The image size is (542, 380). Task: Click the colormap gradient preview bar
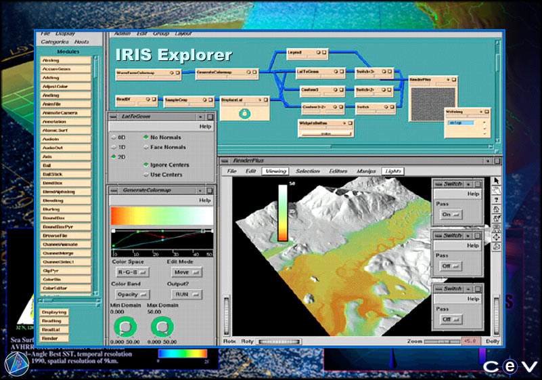162,216
